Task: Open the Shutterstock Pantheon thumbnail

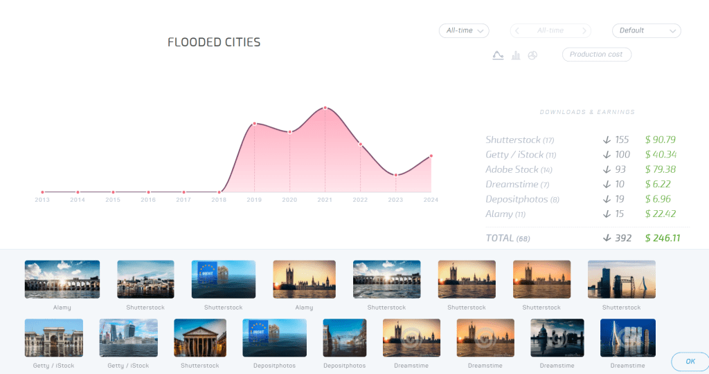Action: (x=199, y=337)
